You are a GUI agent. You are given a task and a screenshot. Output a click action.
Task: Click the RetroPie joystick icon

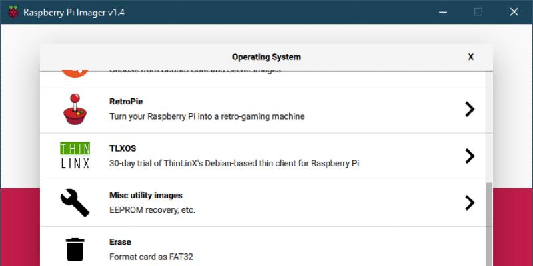click(75, 109)
